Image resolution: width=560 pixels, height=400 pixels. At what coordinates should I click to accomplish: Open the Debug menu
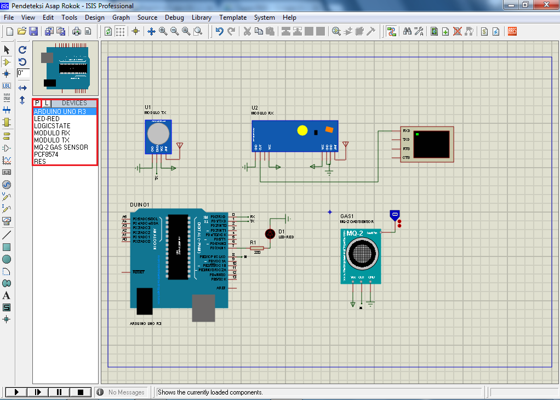174,18
